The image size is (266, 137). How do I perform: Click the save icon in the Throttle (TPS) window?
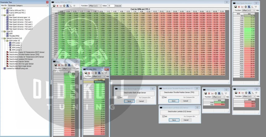(86, 73)
